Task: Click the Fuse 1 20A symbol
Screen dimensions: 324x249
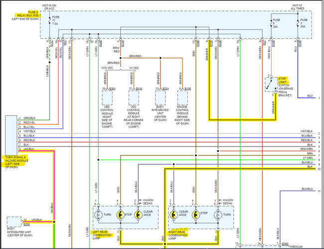Action: pos(298,23)
